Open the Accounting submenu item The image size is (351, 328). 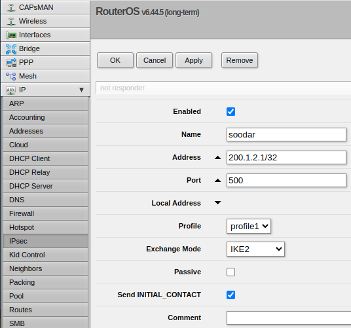click(x=45, y=117)
